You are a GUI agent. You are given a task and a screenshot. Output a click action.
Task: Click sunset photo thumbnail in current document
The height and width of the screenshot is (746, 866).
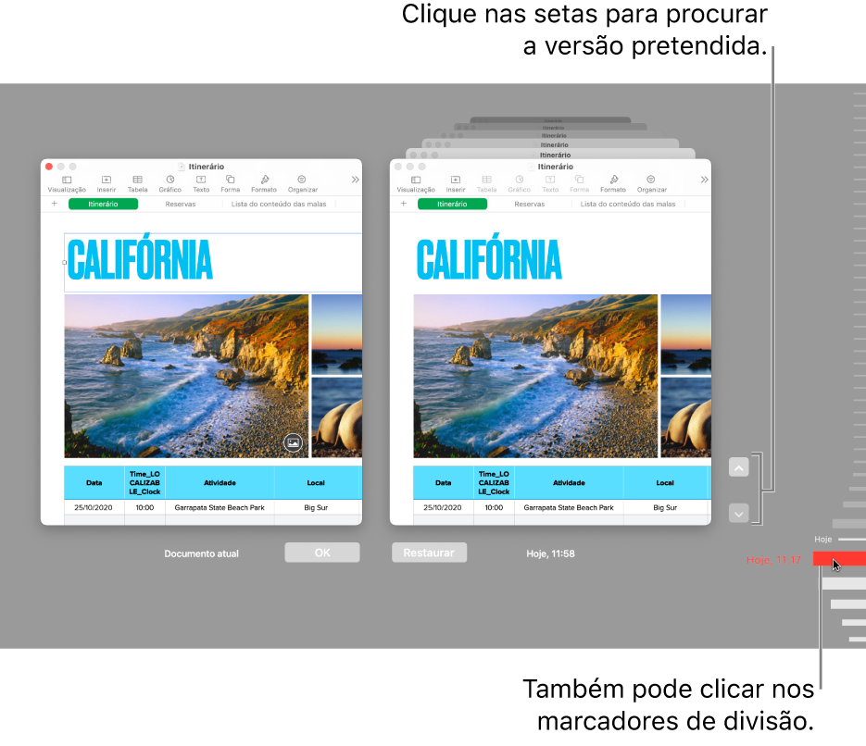pos(337,334)
